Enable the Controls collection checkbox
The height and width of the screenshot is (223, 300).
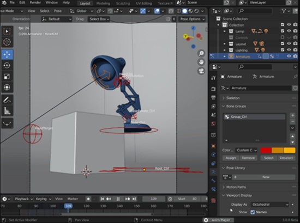coord(283,37)
